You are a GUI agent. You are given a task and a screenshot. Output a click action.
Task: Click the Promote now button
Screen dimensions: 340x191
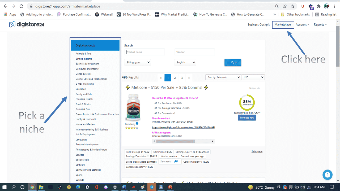click(x=247, y=118)
